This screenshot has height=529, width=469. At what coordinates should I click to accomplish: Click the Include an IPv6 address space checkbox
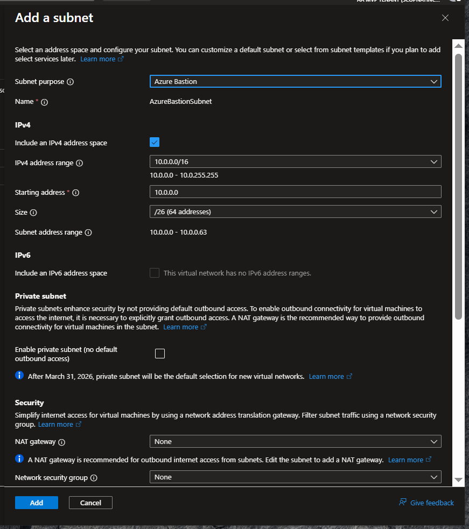[155, 273]
